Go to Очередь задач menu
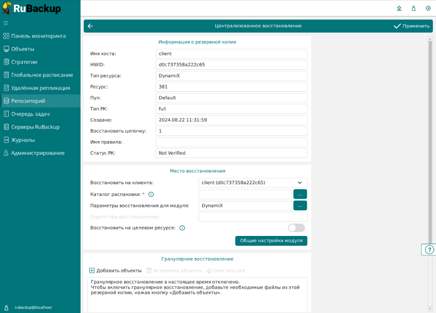 [x=30, y=114]
